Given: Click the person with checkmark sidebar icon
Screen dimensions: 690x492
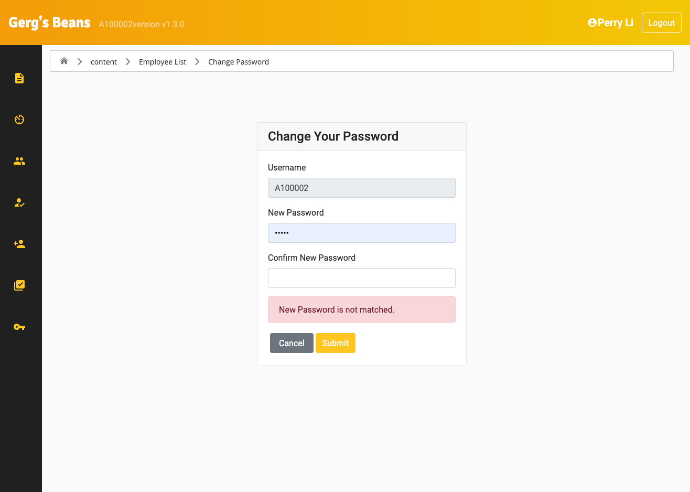Looking at the screenshot, I should (x=19, y=202).
